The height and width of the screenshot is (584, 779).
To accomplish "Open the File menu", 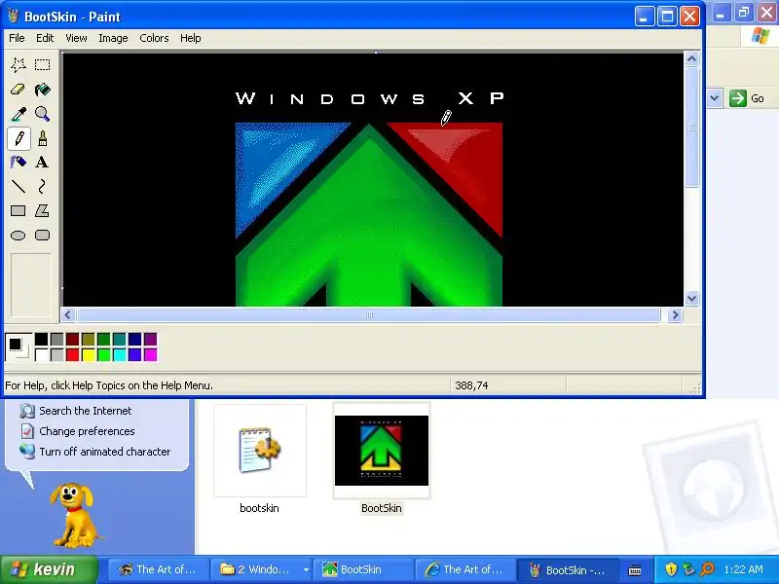I will point(17,38).
